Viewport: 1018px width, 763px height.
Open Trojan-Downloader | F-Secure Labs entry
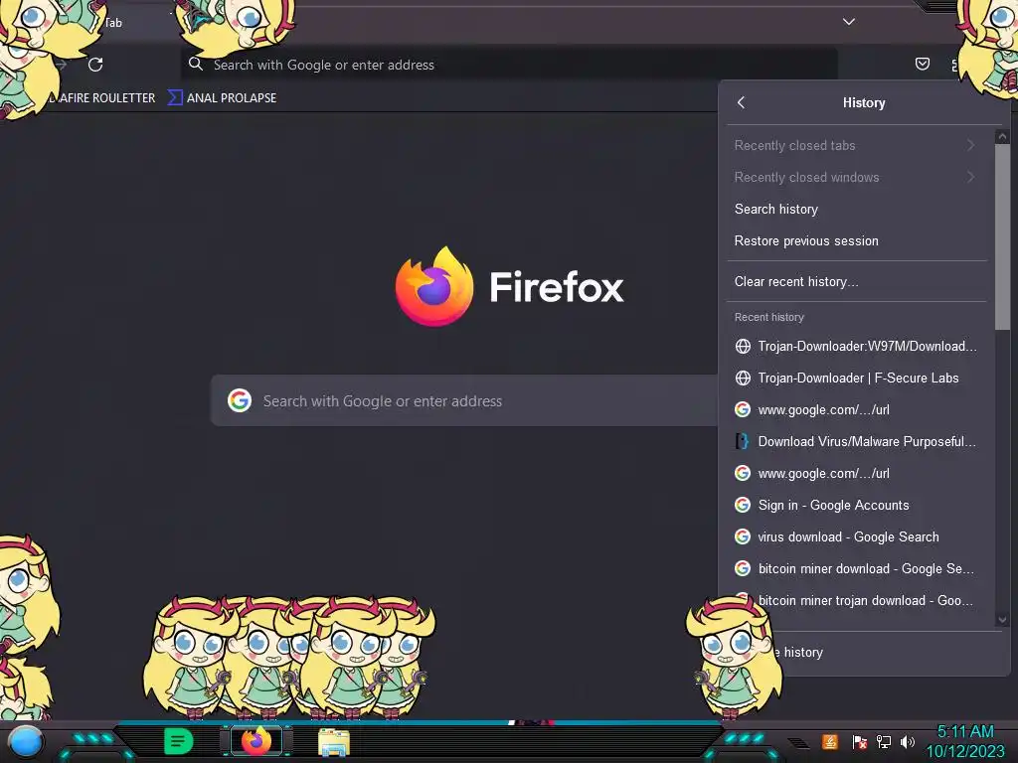(856, 378)
